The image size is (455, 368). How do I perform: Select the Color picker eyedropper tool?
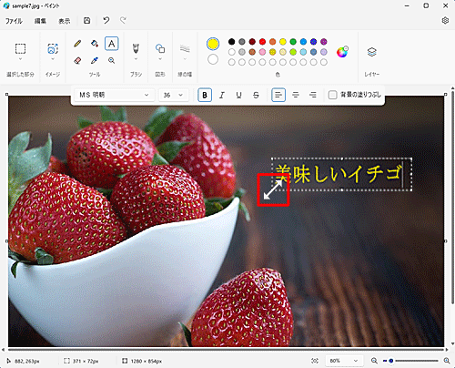click(x=95, y=61)
